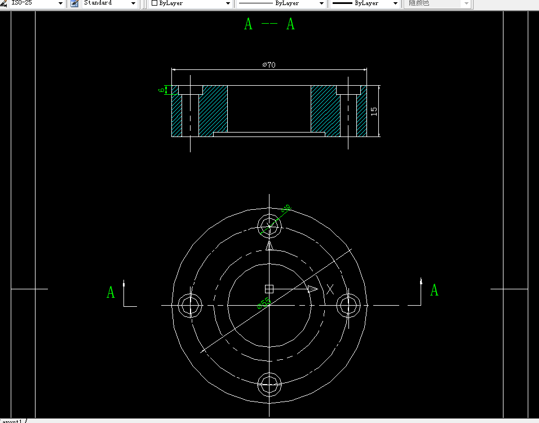Viewport: 539px width, 423px height.
Task: Select the green ⌀55 dimension text
Action: click(264, 303)
